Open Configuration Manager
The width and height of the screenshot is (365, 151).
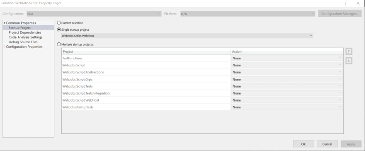(x=340, y=14)
